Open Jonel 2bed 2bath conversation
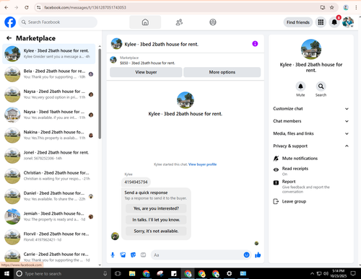This screenshot has width=361, height=279. (49, 156)
